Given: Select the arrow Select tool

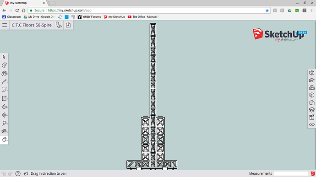Looking at the screenshot, I should pos(4,57).
